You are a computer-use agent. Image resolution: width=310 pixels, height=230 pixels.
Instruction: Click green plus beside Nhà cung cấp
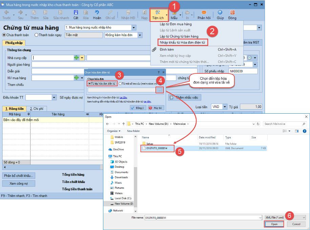[77, 58]
